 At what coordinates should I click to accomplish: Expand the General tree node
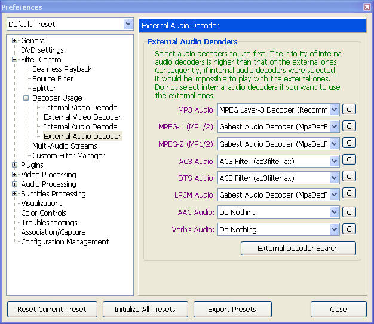click(15, 41)
